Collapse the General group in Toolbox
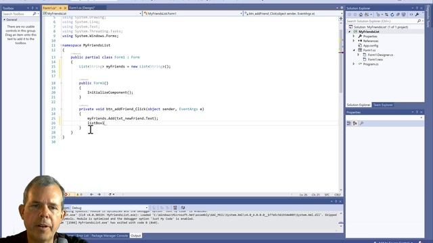 point(5,20)
